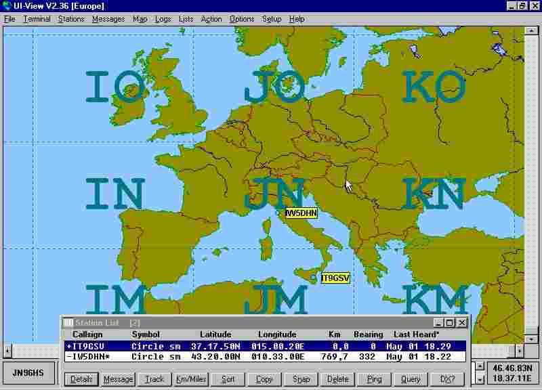
Task: Open the Map menu
Action: (140, 19)
